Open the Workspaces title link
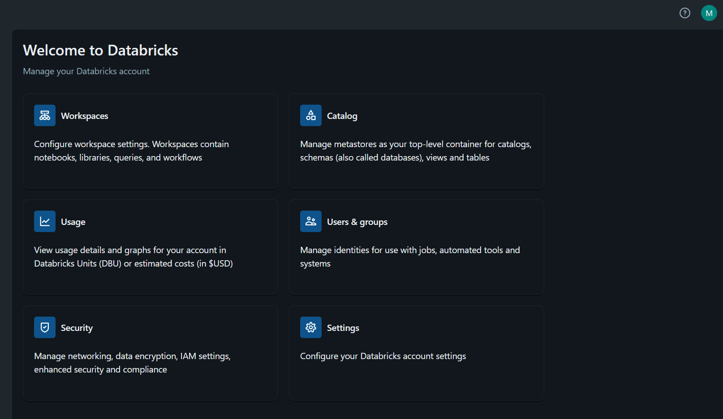This screenshot has width=723, height=419. tap(85, 116)
